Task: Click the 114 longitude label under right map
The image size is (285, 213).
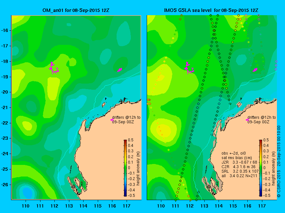Action: pyautogui.click(x=219, y=206)
